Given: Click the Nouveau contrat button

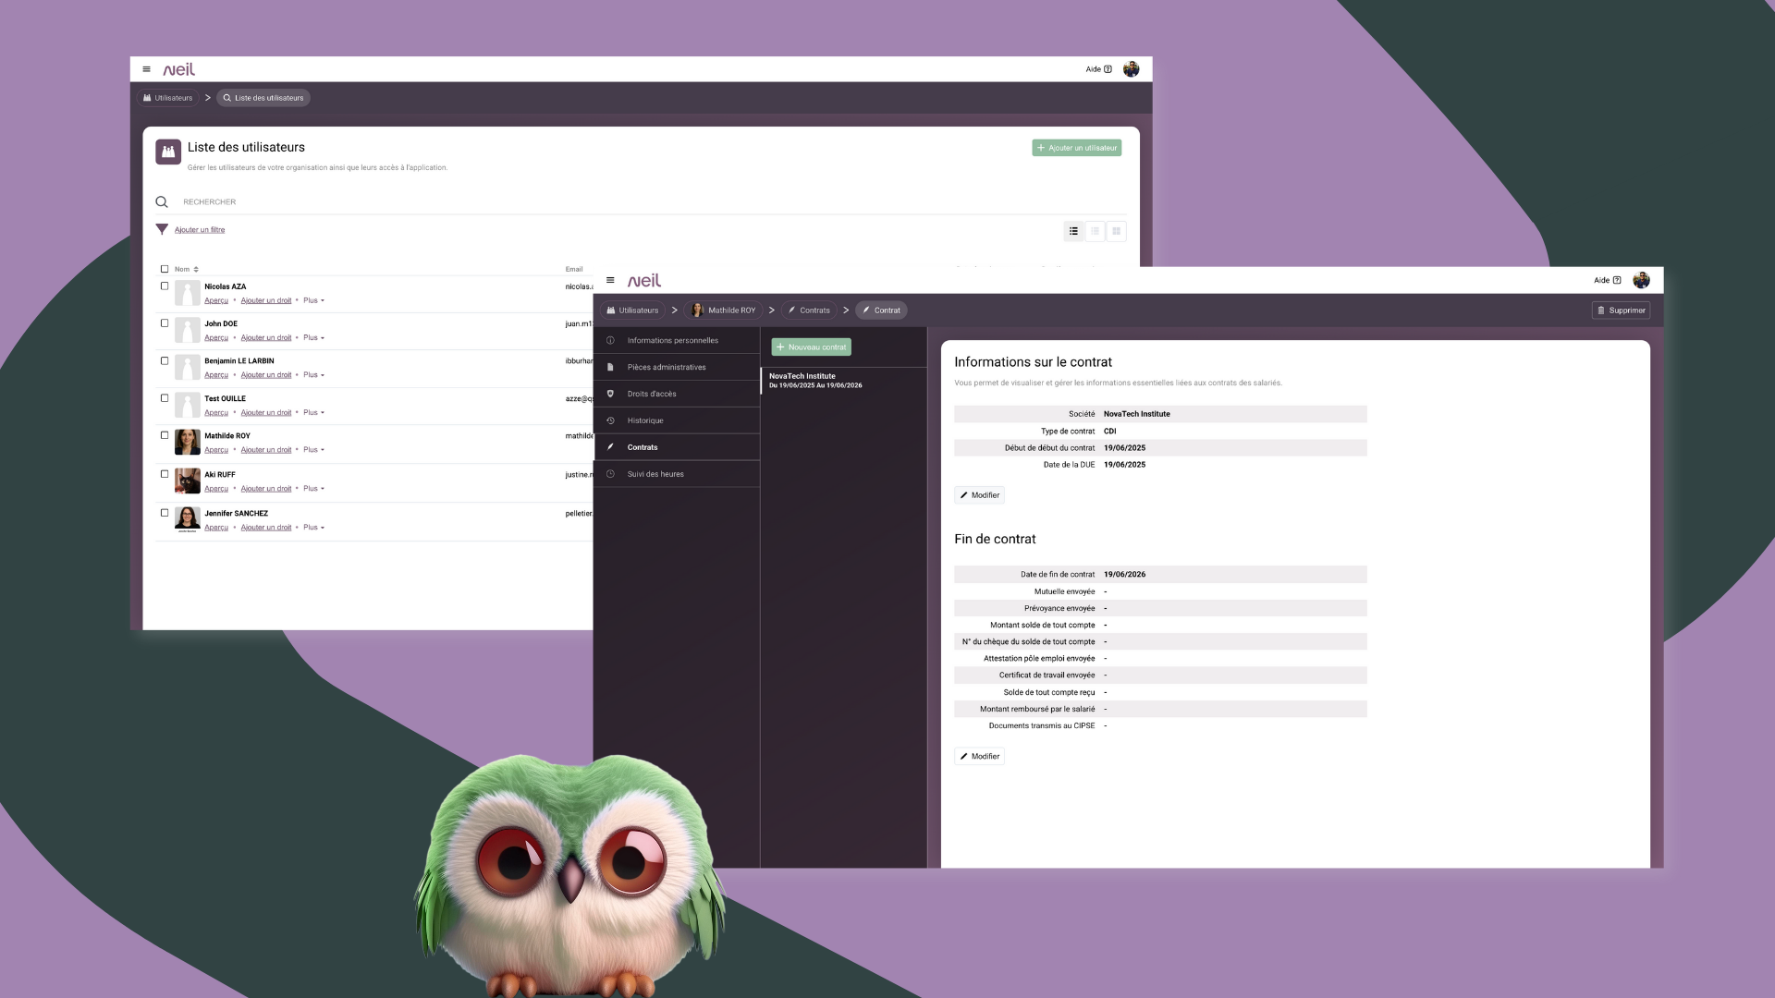Looking at the screenshot, I should [x=811, y=347].
